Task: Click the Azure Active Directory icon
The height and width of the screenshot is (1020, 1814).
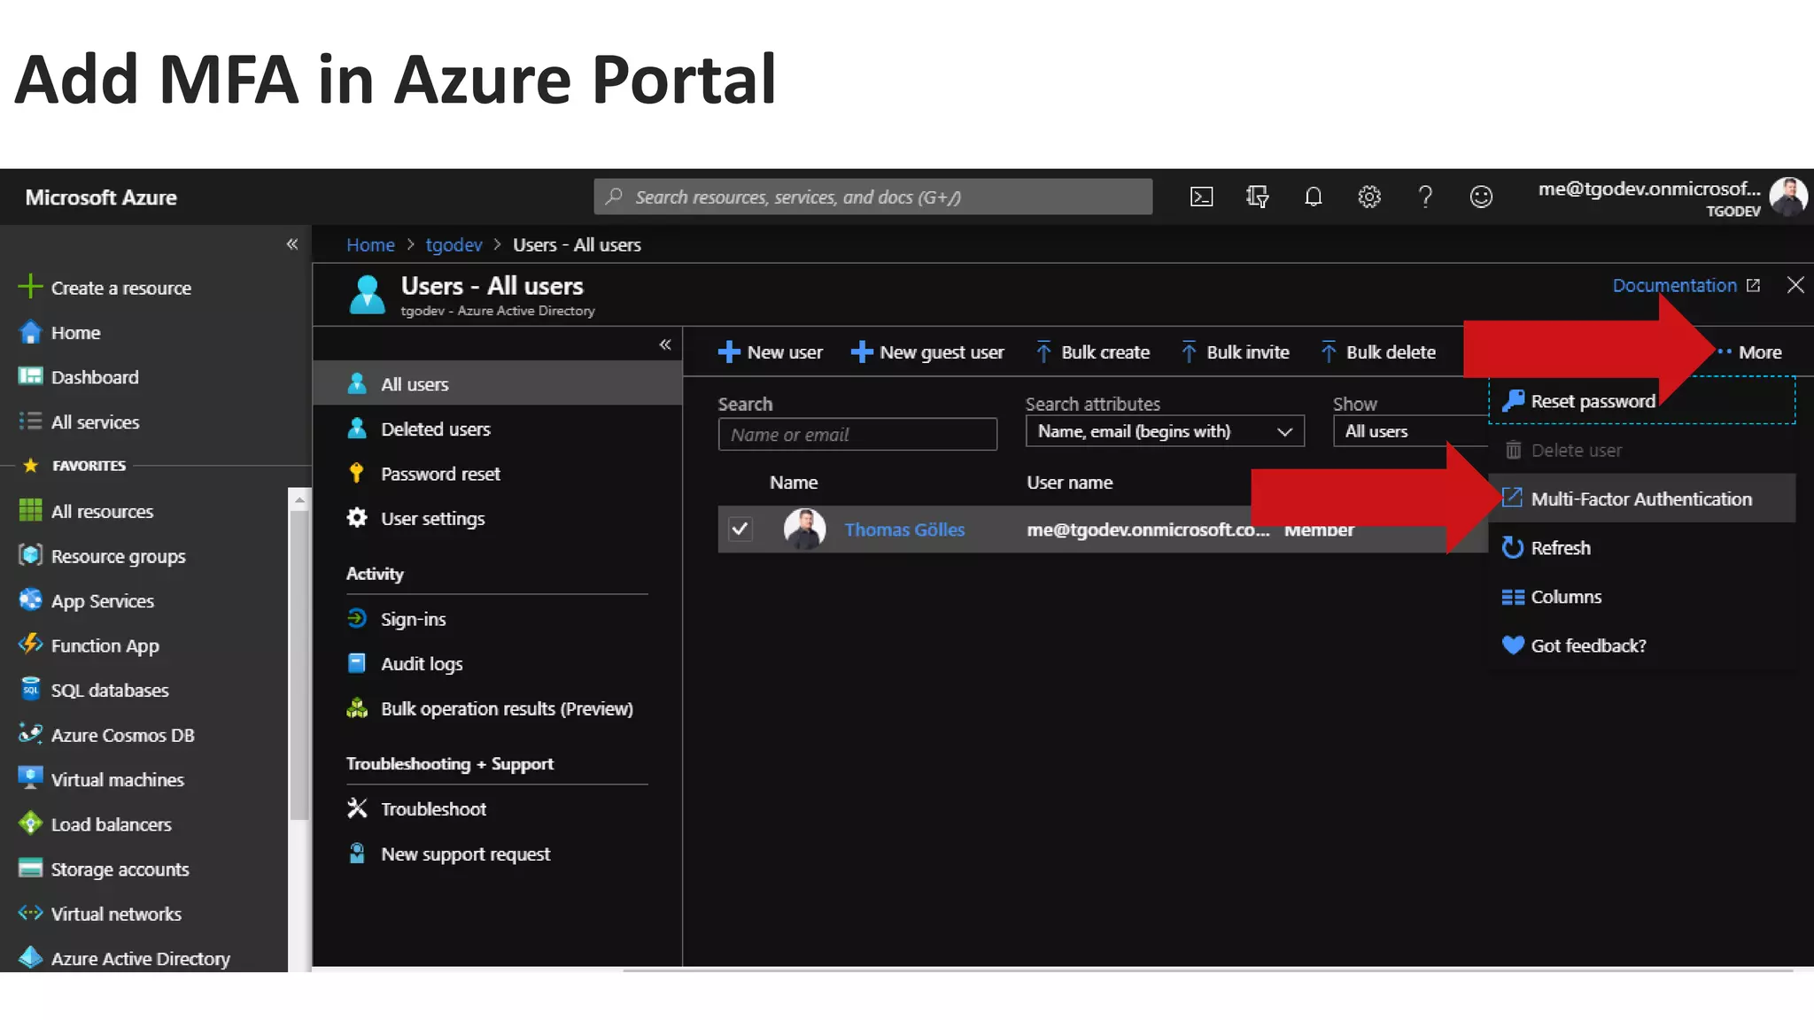Action: click(30, 957)
